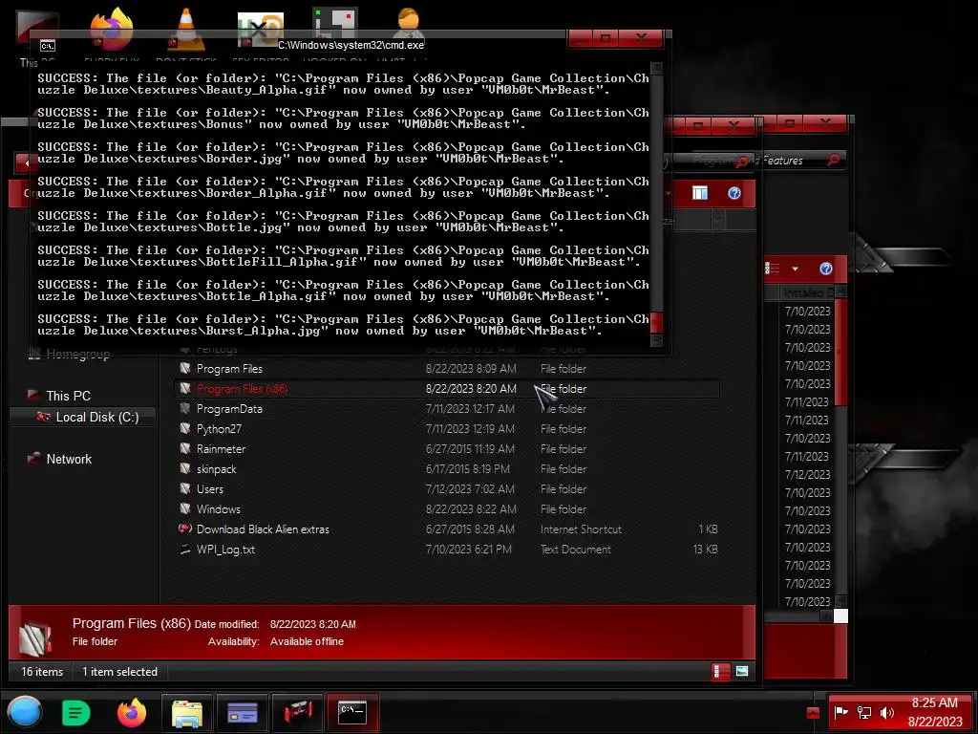Open the column header dropdown in Explorer
Image resolution: width=978 pixels, height=734 pixels.
click(718, 221)
